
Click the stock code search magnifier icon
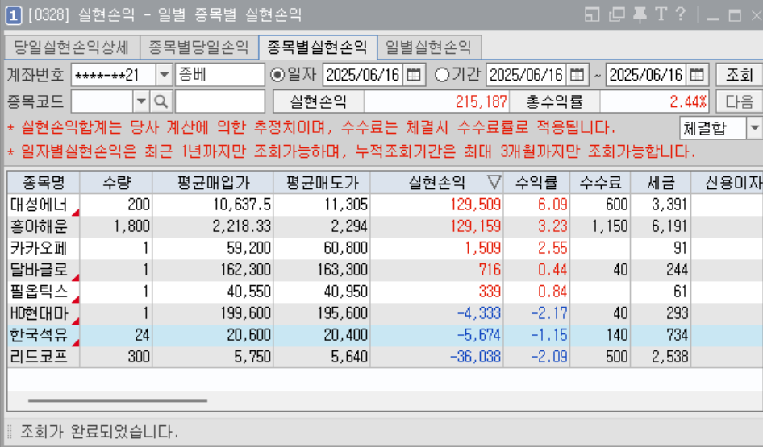click(161, 101)
